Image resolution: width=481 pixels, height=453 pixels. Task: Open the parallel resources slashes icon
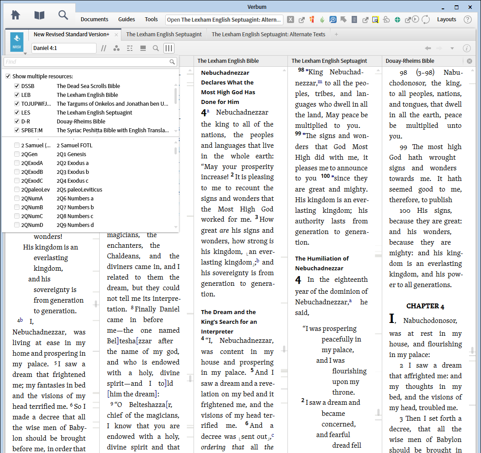[104, 48]
